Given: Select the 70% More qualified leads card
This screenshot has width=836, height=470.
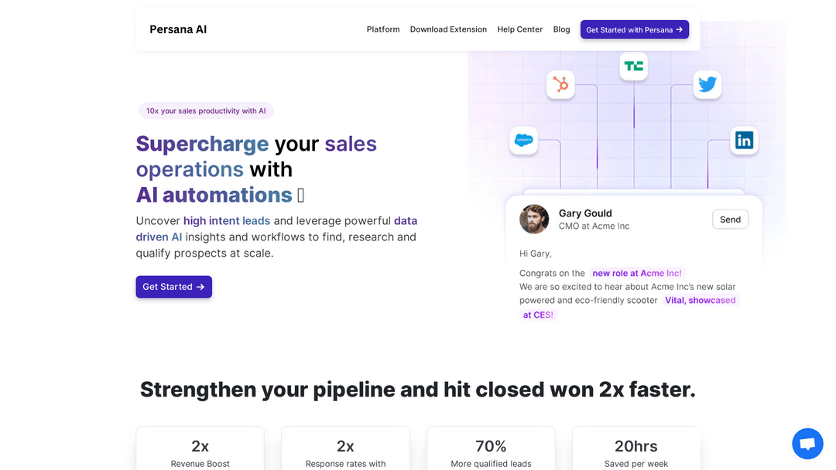Looking at the screenshot, I should click(491, 451).
